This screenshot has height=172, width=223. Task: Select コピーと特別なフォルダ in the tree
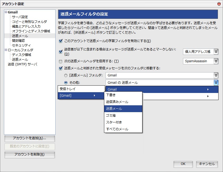[x=29, y=22]
